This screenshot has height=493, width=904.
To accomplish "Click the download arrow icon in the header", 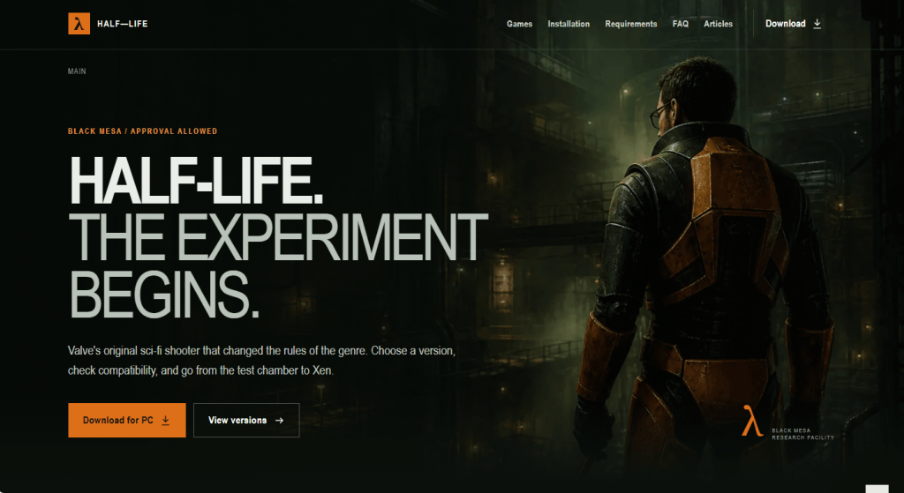I will [817, 24].
